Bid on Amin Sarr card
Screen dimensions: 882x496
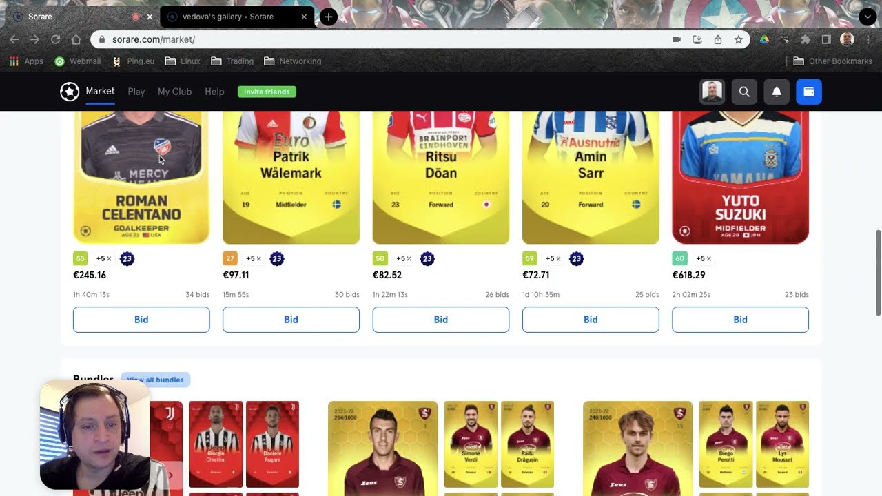pyautogui.click(x=591, y=320)
